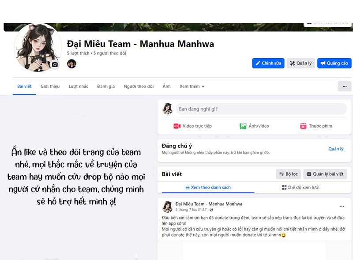Click the Bạn đang nghĩ gì? field
The image size is (353, 260).
[261, 109]
